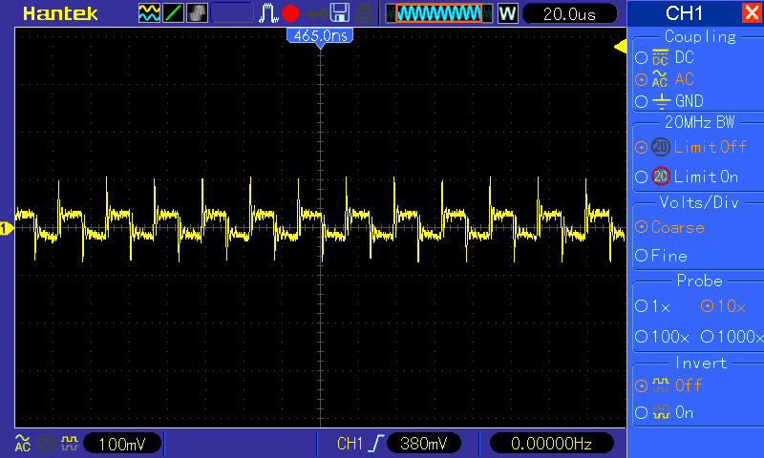Close the CH1 menu panel

(752, 12)
